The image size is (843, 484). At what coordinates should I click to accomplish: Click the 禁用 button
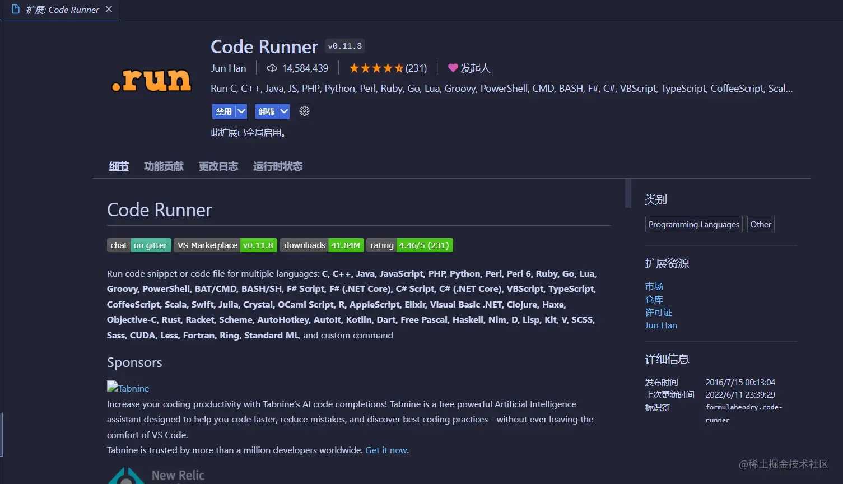pyautogui.click(x=223, y=111)
